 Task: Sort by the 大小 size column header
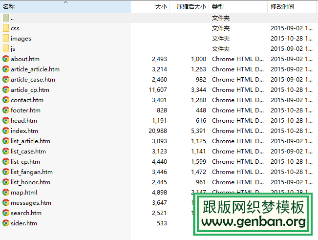tap(161, 7)
